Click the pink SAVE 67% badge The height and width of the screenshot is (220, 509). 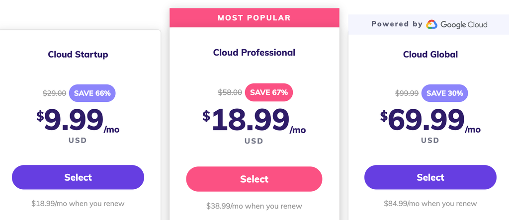269,92
